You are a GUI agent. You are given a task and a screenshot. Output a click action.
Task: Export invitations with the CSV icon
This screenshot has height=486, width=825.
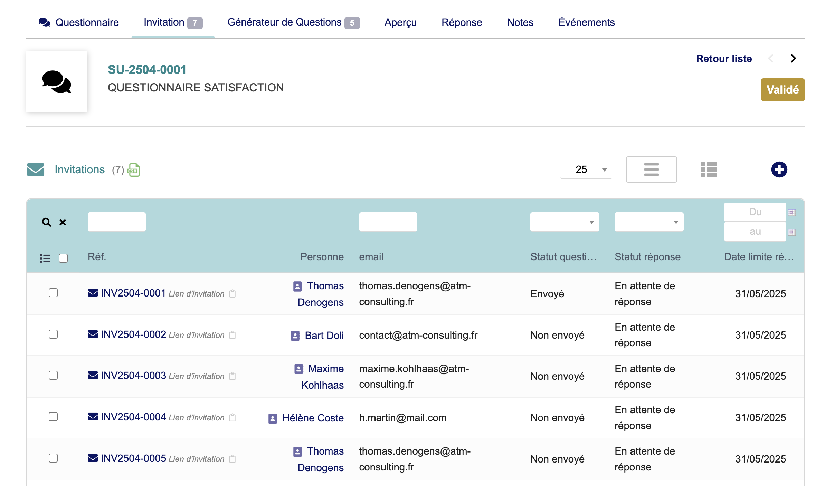[134, 170]
